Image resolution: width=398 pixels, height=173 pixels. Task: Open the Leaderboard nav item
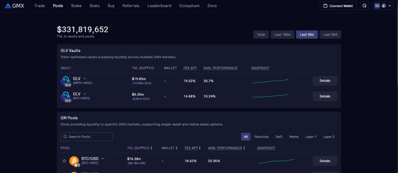[159, 6]
